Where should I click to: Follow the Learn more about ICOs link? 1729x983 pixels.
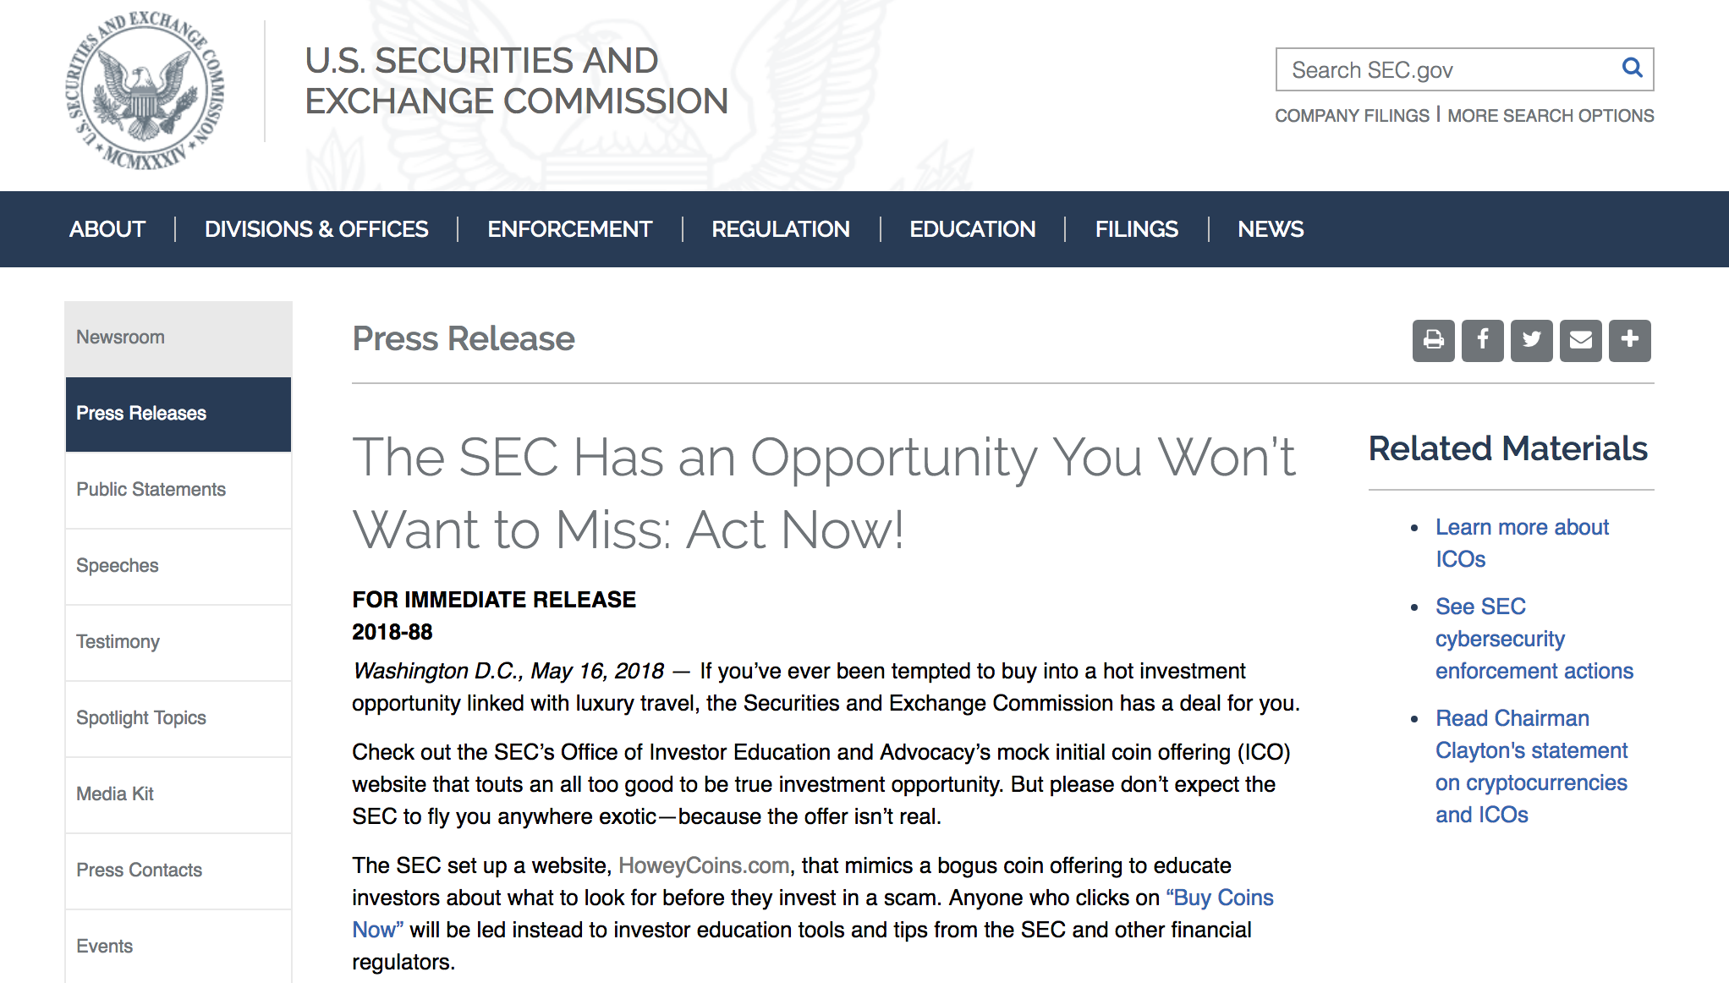1522,543
